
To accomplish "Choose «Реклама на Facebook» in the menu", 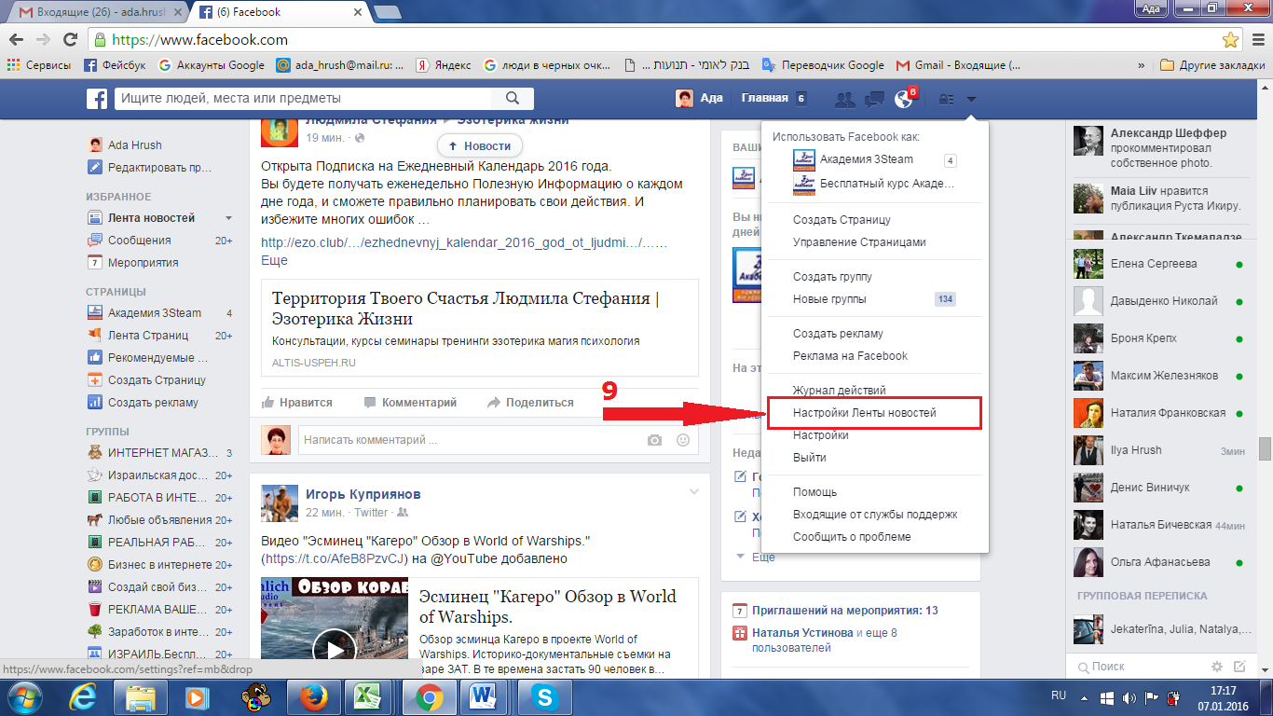I will coord(850,356).
